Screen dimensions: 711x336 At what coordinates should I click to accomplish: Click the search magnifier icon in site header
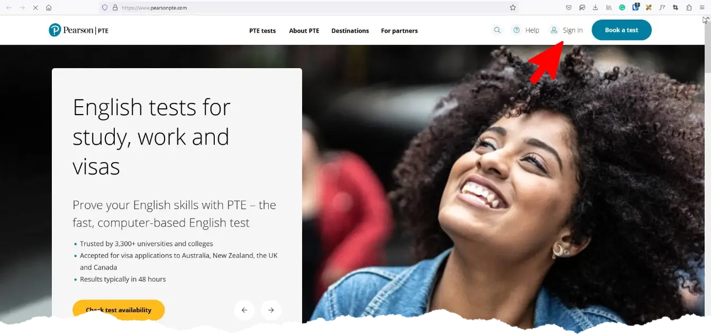[497, 30]
